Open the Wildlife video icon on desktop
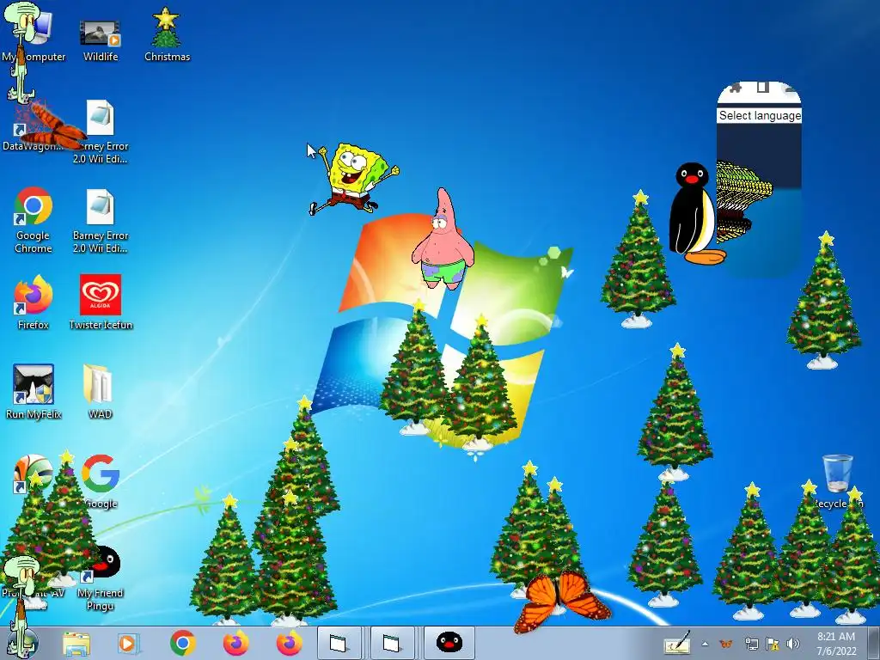880x660 pixels. (100, 40)
